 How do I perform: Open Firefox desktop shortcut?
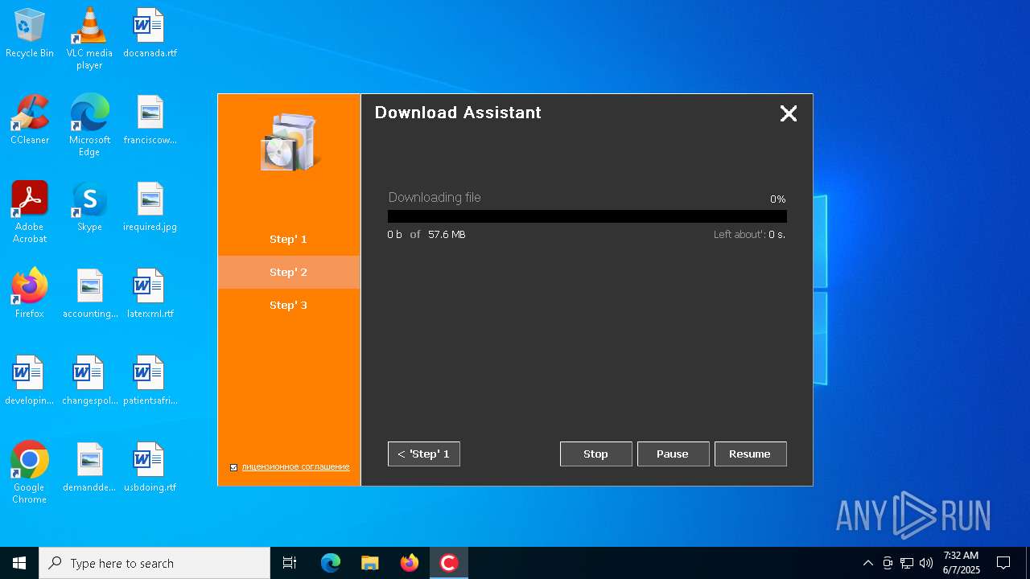click(30, 294)
